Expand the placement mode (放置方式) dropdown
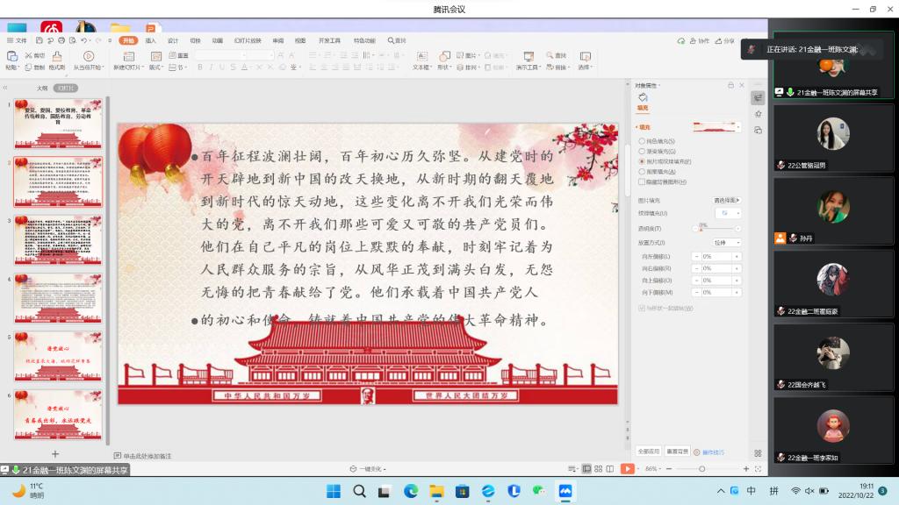Viewport: 899px width, 505px height. coord(727,243)
